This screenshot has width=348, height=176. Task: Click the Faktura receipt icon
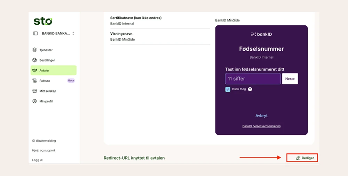pyautogui.click(x=34, y=81)
